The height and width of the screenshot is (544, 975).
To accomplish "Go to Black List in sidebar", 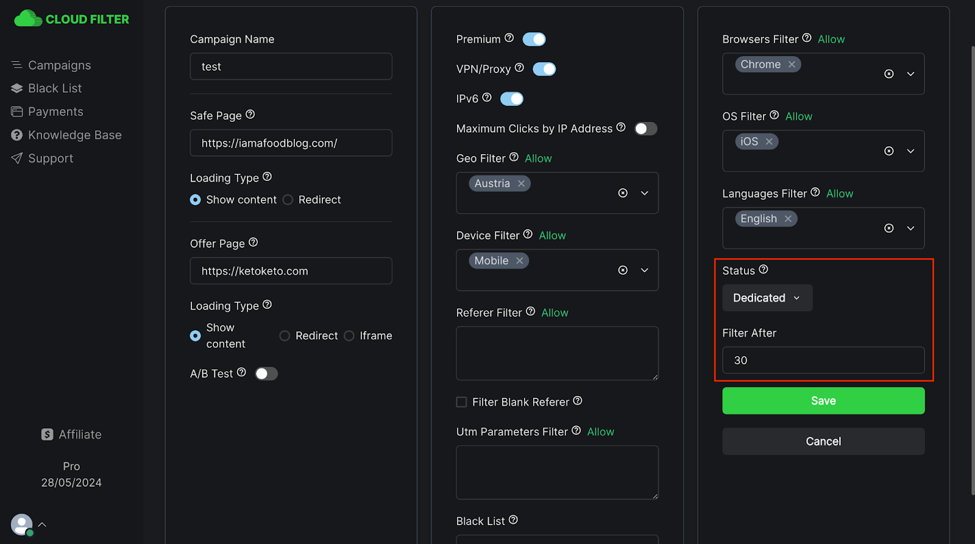I will tap(54, 88).
